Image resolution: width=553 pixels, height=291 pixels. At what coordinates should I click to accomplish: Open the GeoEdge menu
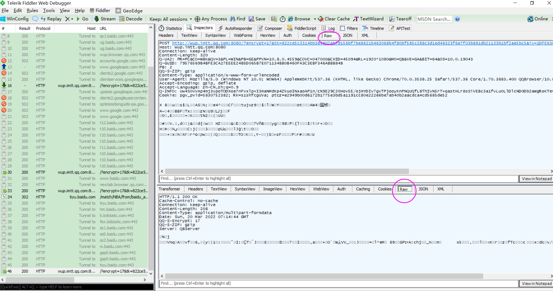tap(129, 10)
